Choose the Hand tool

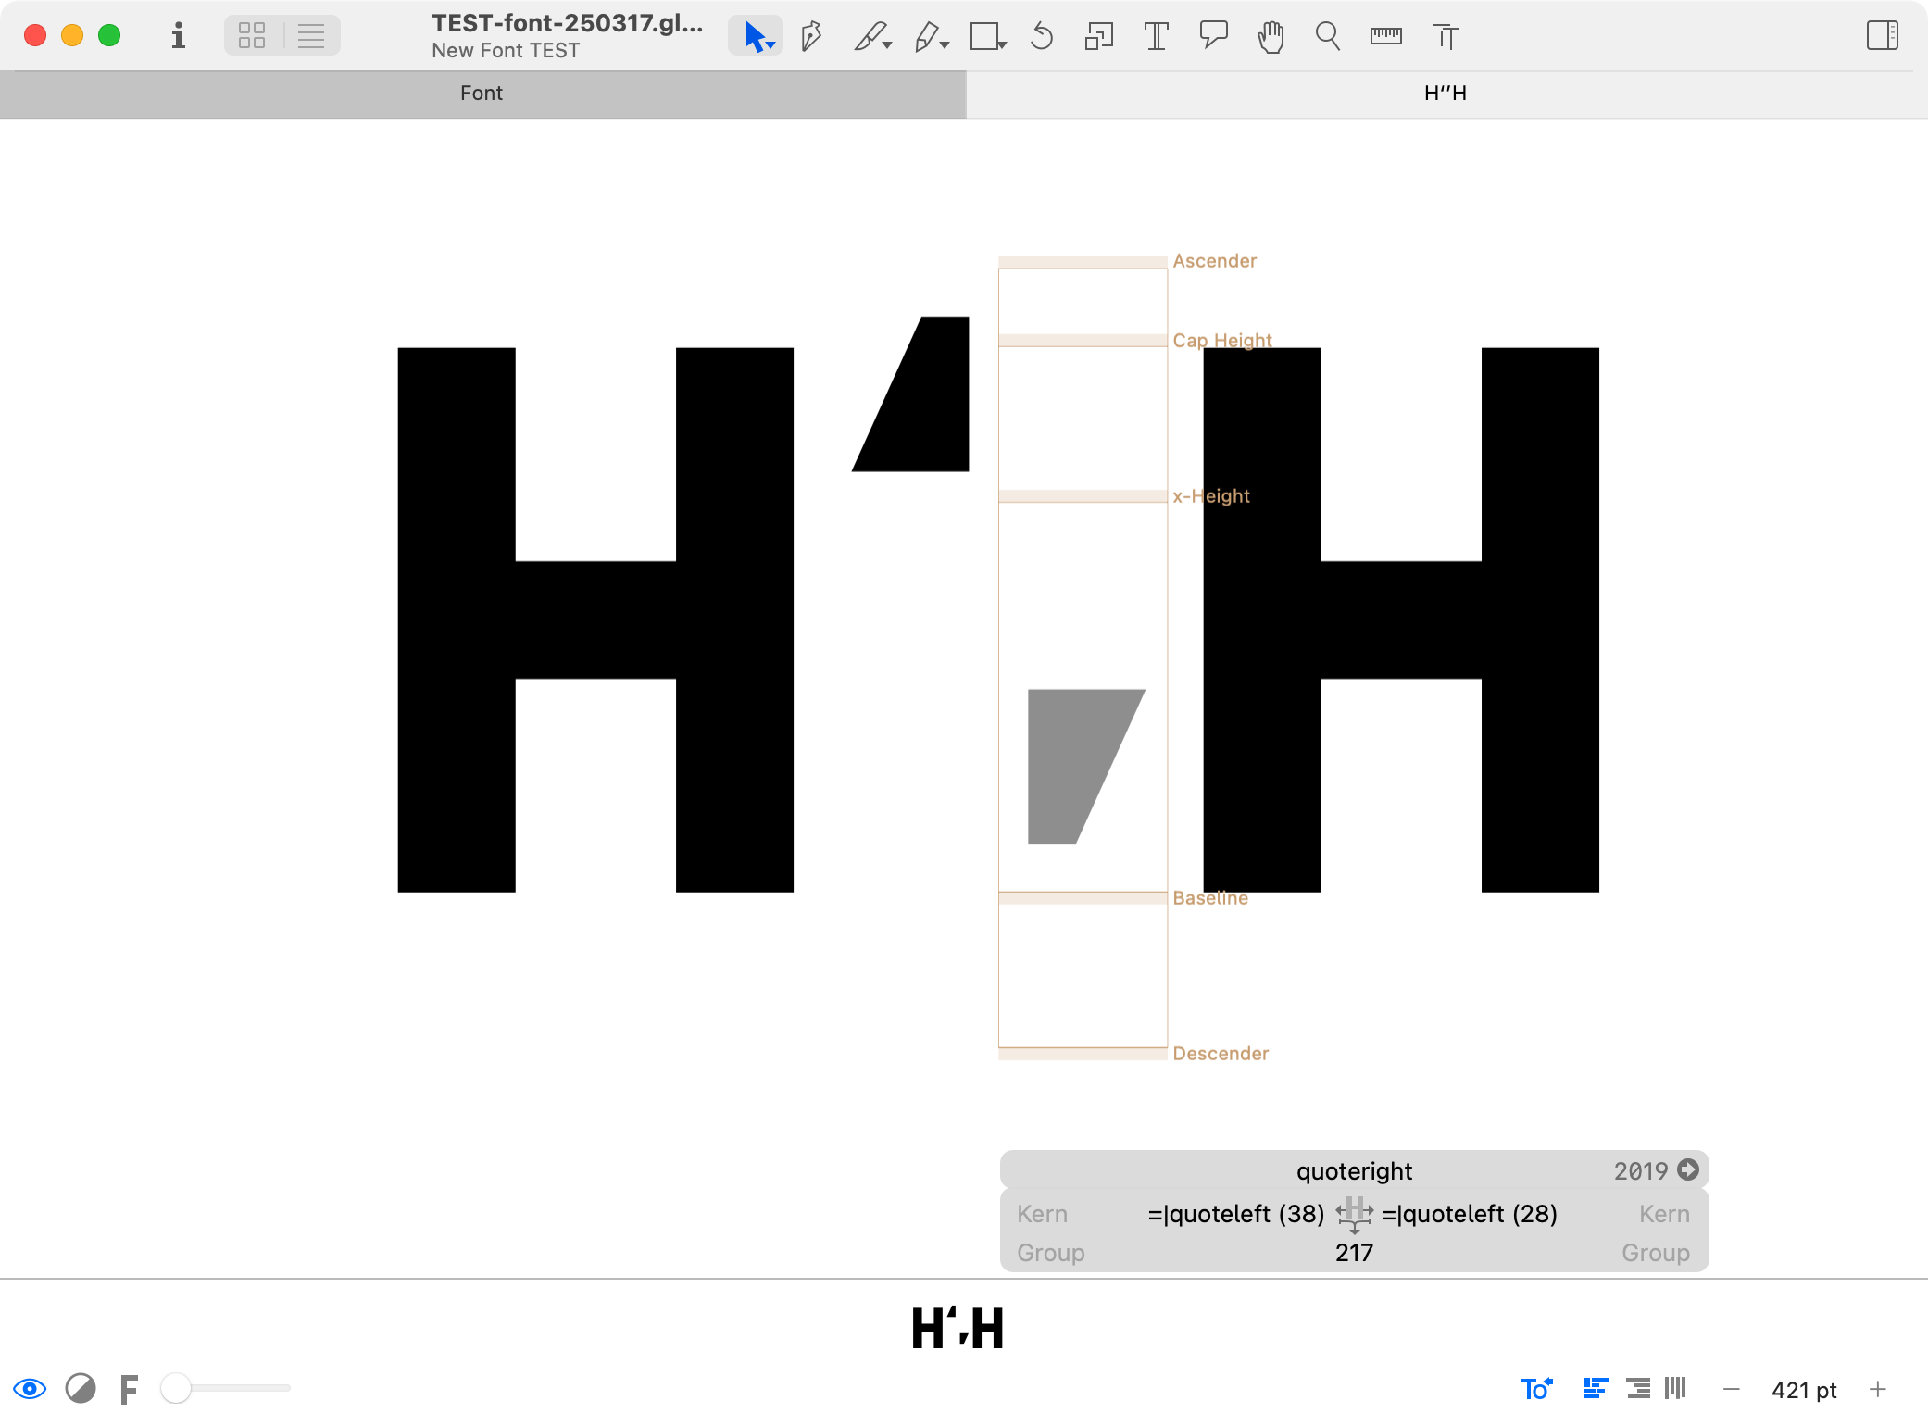coord(1271,37)
